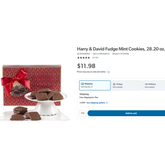Click the Delivery vehicle icon
165x165 pixels.
tap(146, 84)
